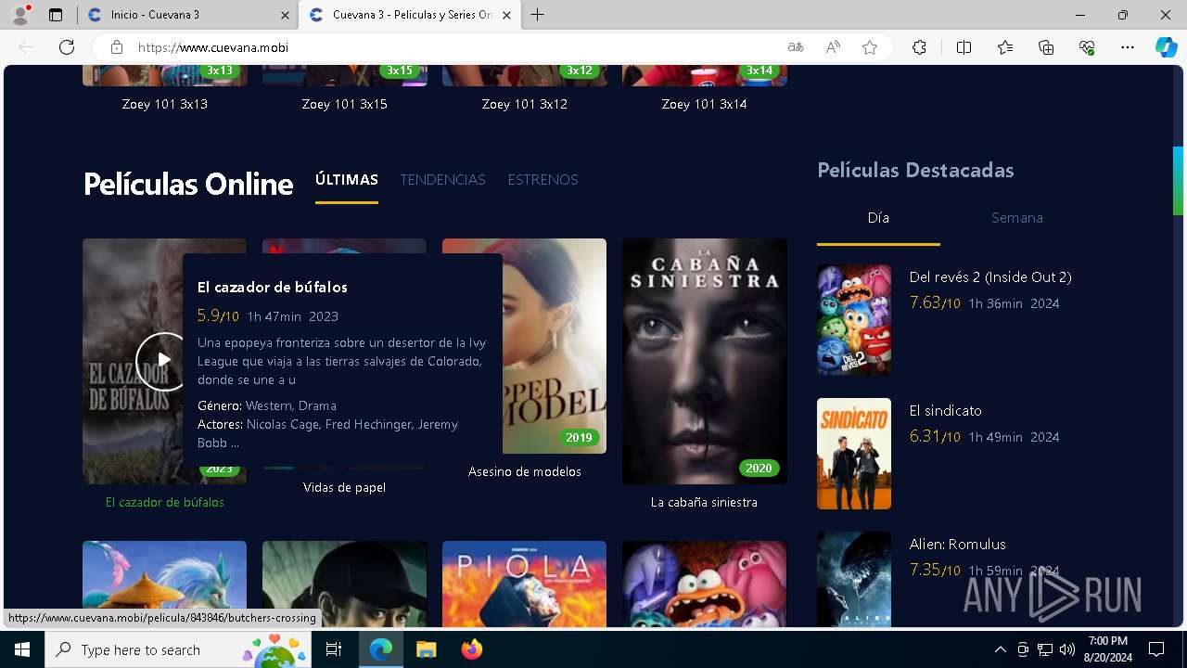Open the Favorites list
Image resolution: width=1187 pixels, height=668 pixels.
point(1005,47)
